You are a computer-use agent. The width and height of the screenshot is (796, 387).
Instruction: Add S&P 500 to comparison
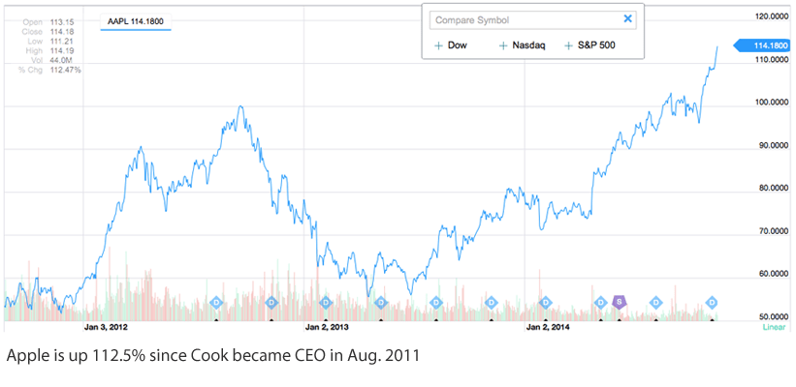coord(590,45)
